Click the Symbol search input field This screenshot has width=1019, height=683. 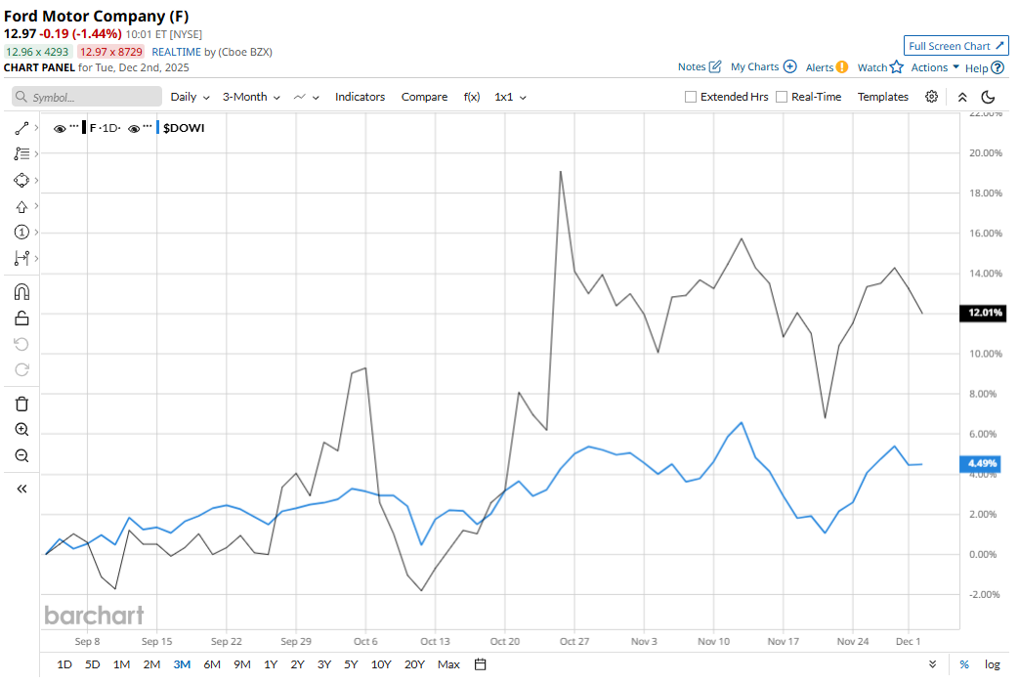point(86,97)
